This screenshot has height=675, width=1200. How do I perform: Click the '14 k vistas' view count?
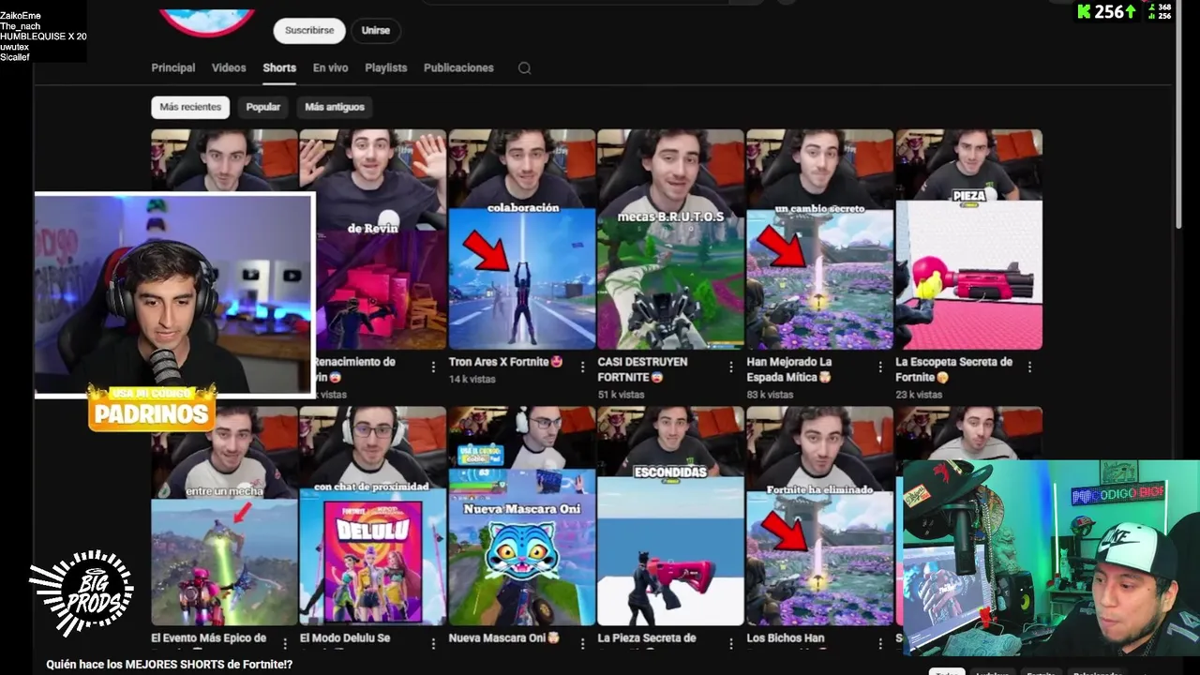472,379
